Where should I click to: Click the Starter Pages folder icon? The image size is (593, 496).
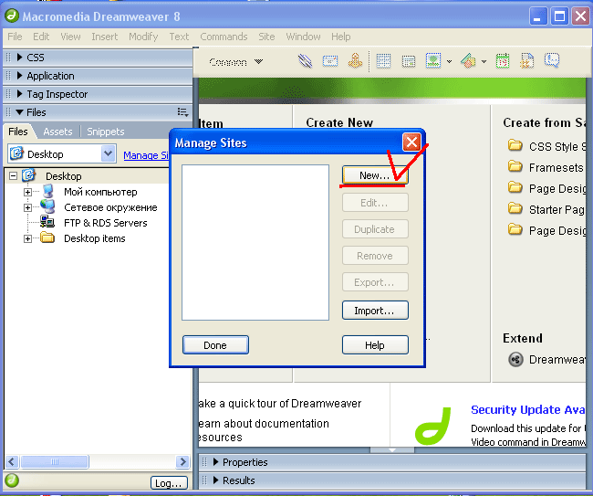(515, 208)
